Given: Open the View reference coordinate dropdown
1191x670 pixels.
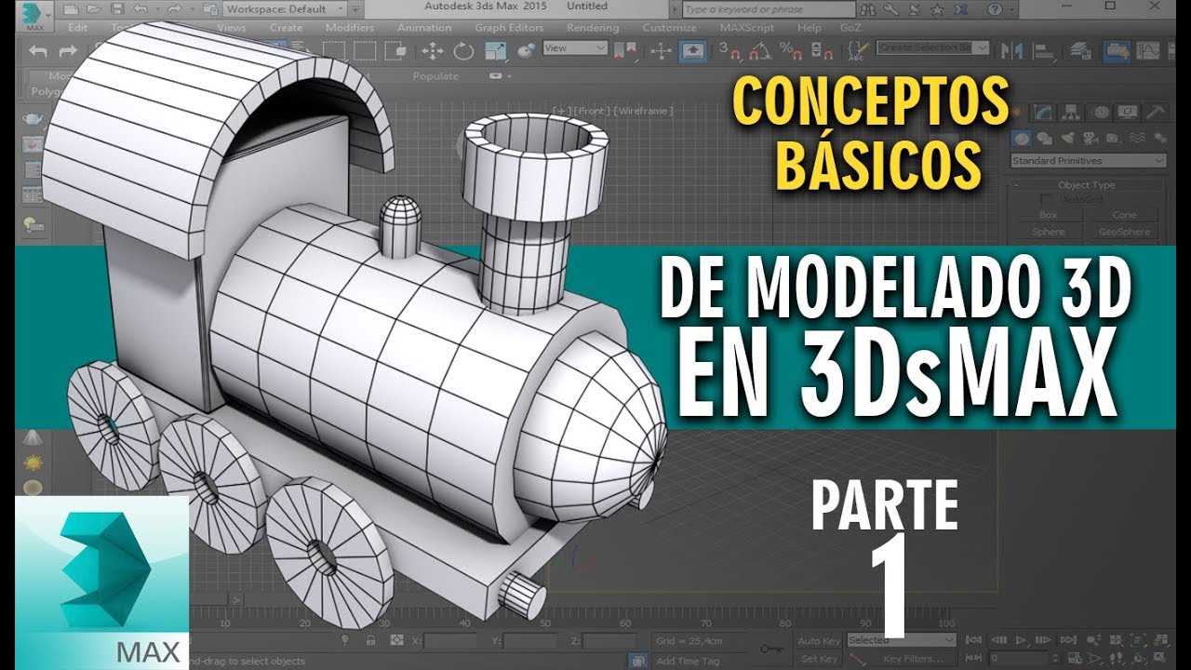Looking at the screenshot, I should (x=574, y=47).
